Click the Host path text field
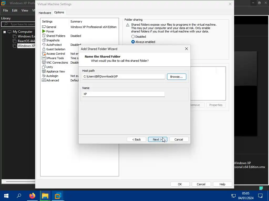 123,76
